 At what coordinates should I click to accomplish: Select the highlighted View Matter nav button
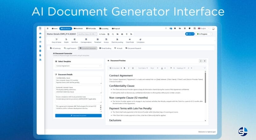[66, 28]
